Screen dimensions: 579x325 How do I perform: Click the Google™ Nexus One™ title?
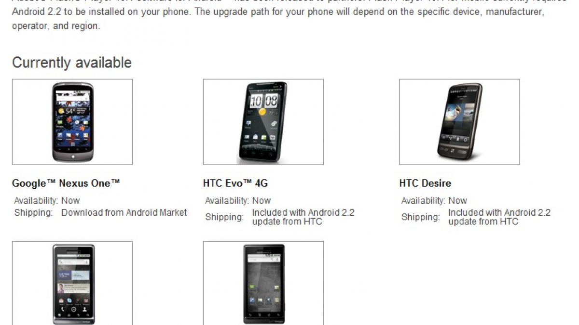click(66, 183)
